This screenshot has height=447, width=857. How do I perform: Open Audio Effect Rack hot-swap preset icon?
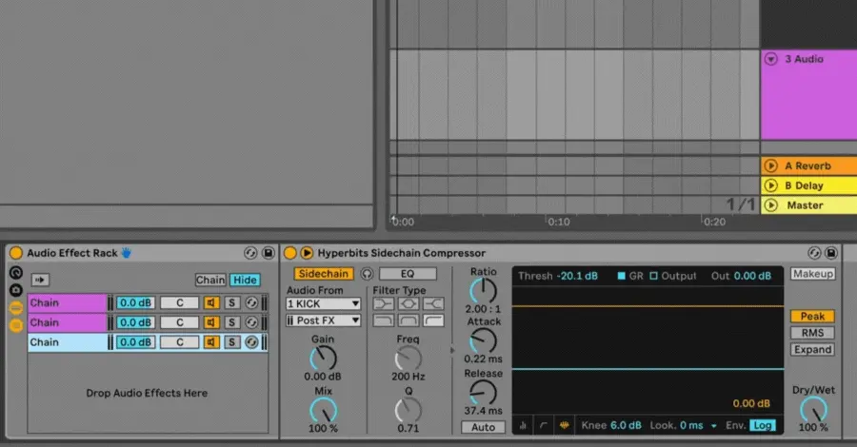[x=250, y=253]
